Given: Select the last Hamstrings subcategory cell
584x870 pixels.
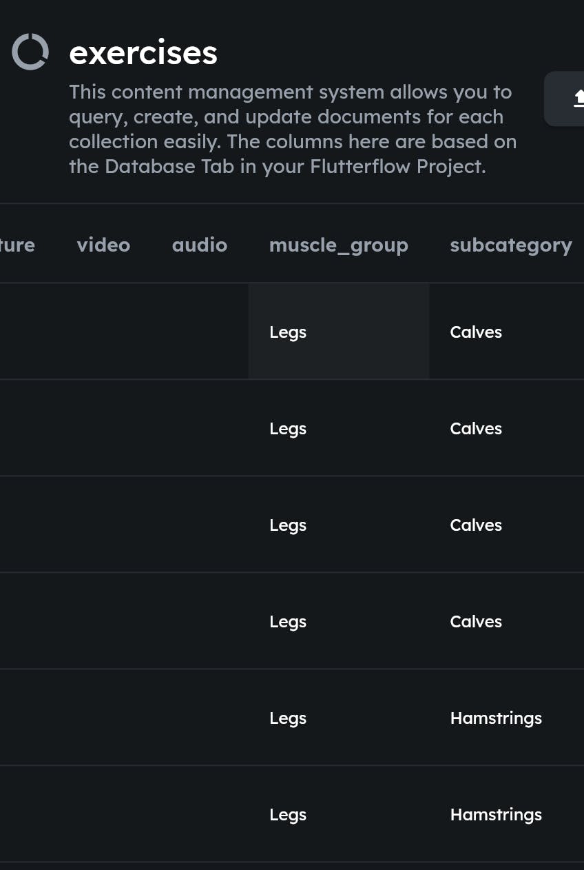Looking at the screenshot, I should click(x=496, y=814).
